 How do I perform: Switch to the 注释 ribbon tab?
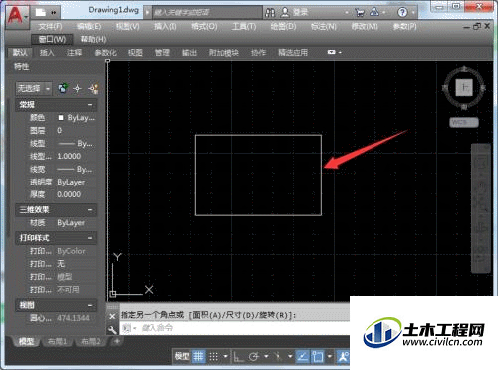tap(74, 53)
